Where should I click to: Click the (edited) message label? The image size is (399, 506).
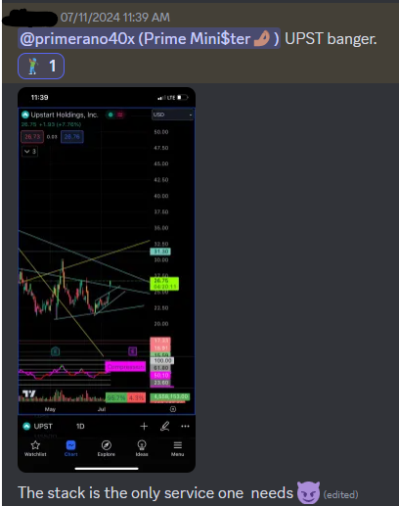pos(340,495)
